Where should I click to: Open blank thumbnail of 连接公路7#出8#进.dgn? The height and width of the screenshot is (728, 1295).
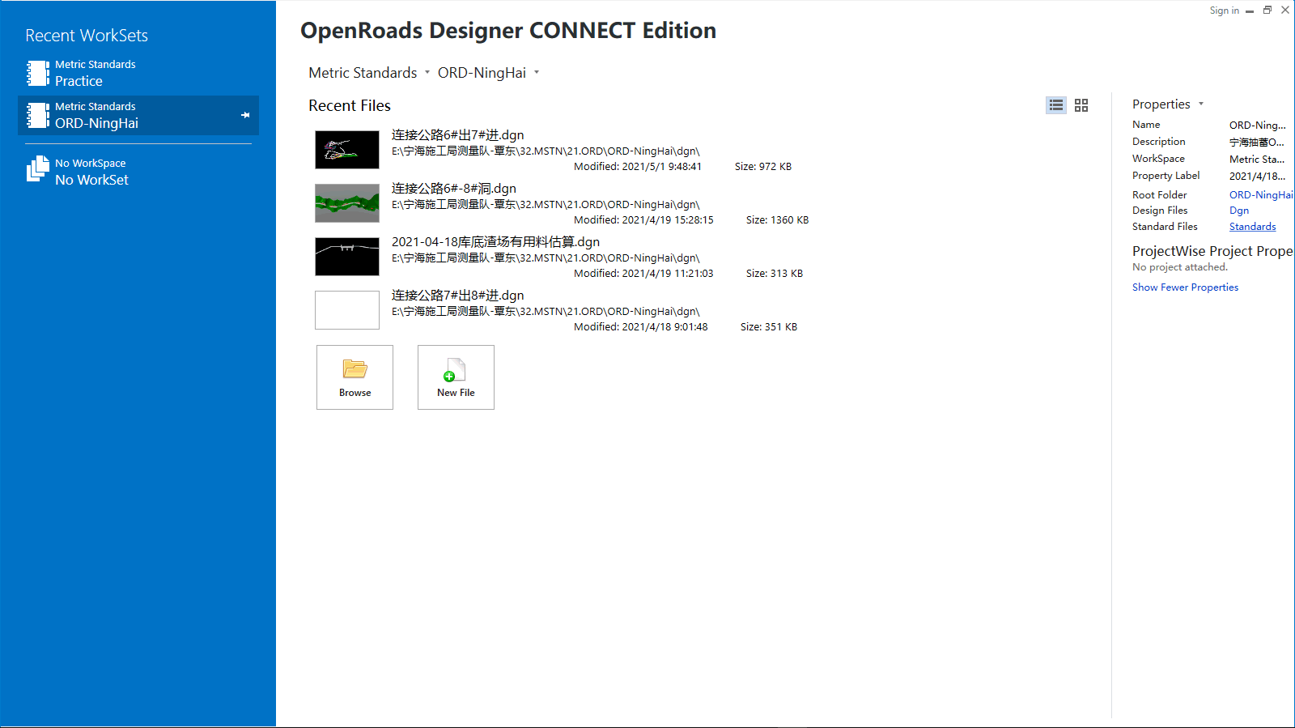click(x=347, y=310)
